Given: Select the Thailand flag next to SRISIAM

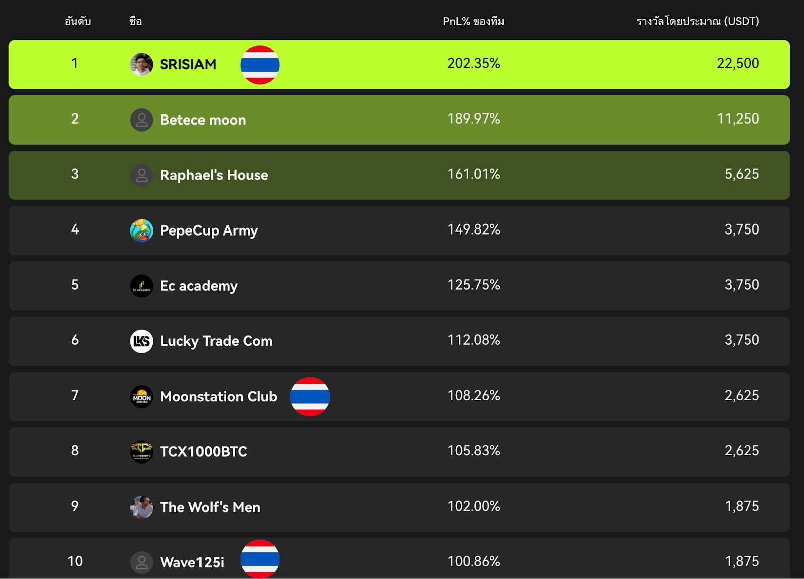Looking at the screenshot, I should pyautogui.click(x=260, y=65).
